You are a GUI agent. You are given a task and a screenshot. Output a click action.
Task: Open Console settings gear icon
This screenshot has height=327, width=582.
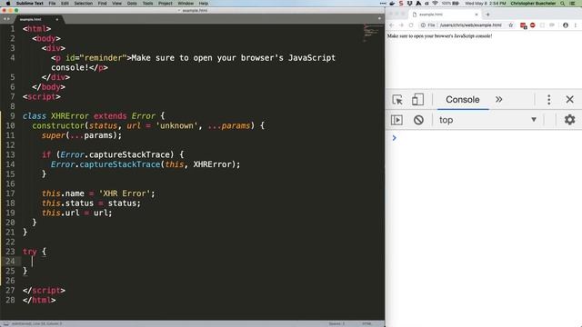pyautogui.click(x=569, y=120)
